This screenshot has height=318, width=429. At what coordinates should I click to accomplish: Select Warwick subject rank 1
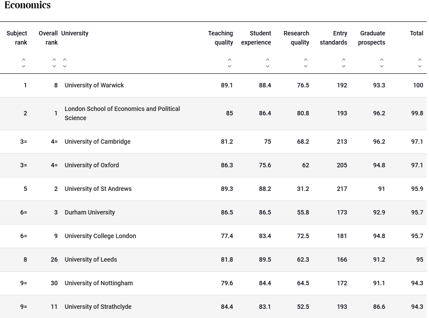click(x=25, y=85)
